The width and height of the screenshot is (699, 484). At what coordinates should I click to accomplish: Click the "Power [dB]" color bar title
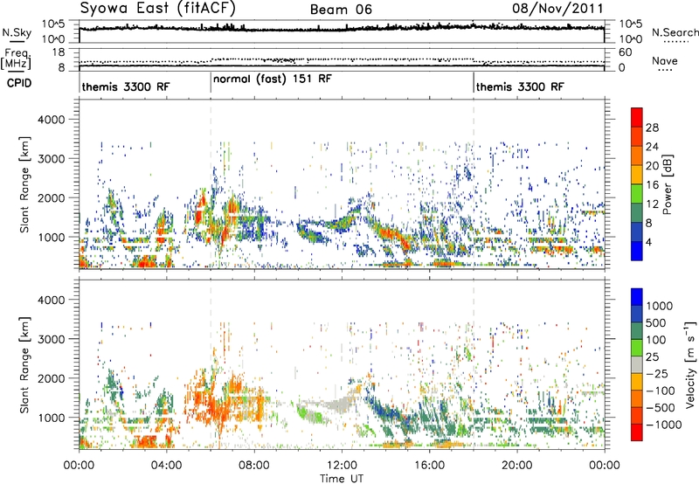point(668,184)
